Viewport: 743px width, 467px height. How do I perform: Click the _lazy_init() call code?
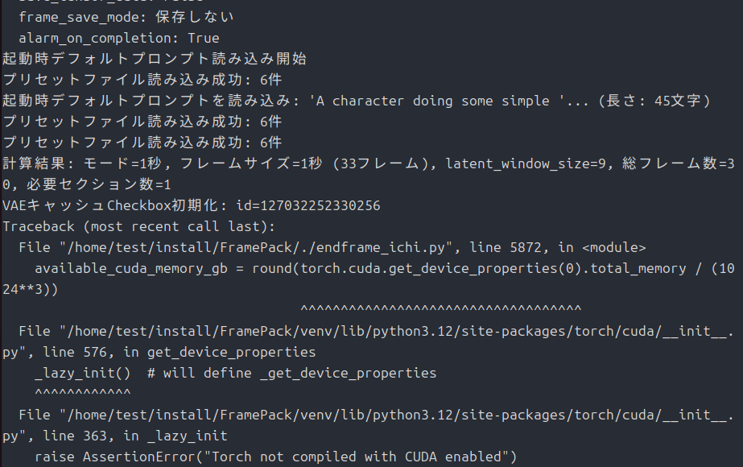(x=82, y=373)
